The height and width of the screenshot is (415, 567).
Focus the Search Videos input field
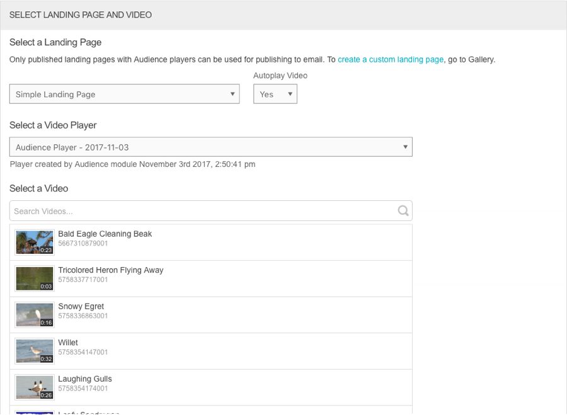tap(202, 211)
